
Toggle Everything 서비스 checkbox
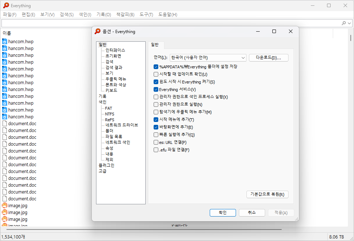coord(156,89)
